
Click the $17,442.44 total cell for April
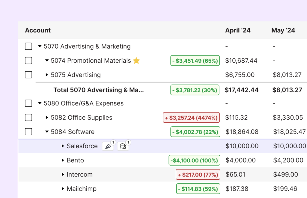[241, 90]
